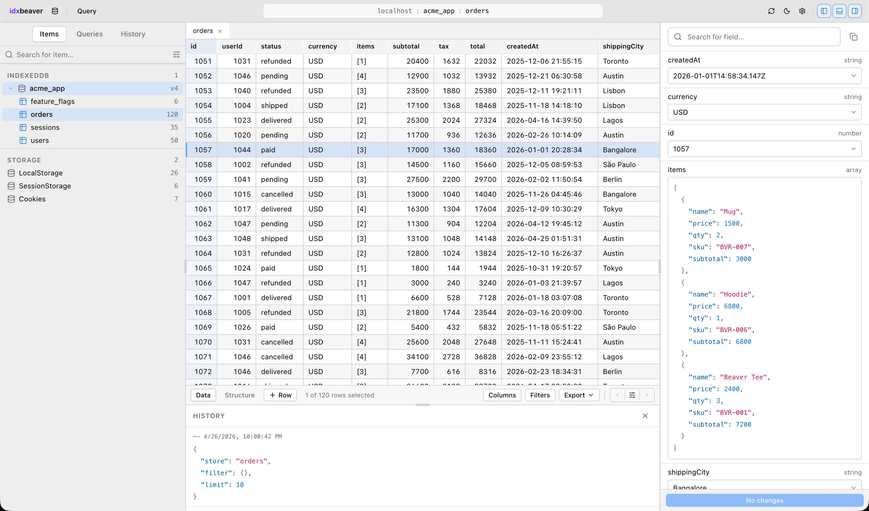Toggle bottom panel layout button
This screenshot has height=511, width=869.
tap(839, 11)
